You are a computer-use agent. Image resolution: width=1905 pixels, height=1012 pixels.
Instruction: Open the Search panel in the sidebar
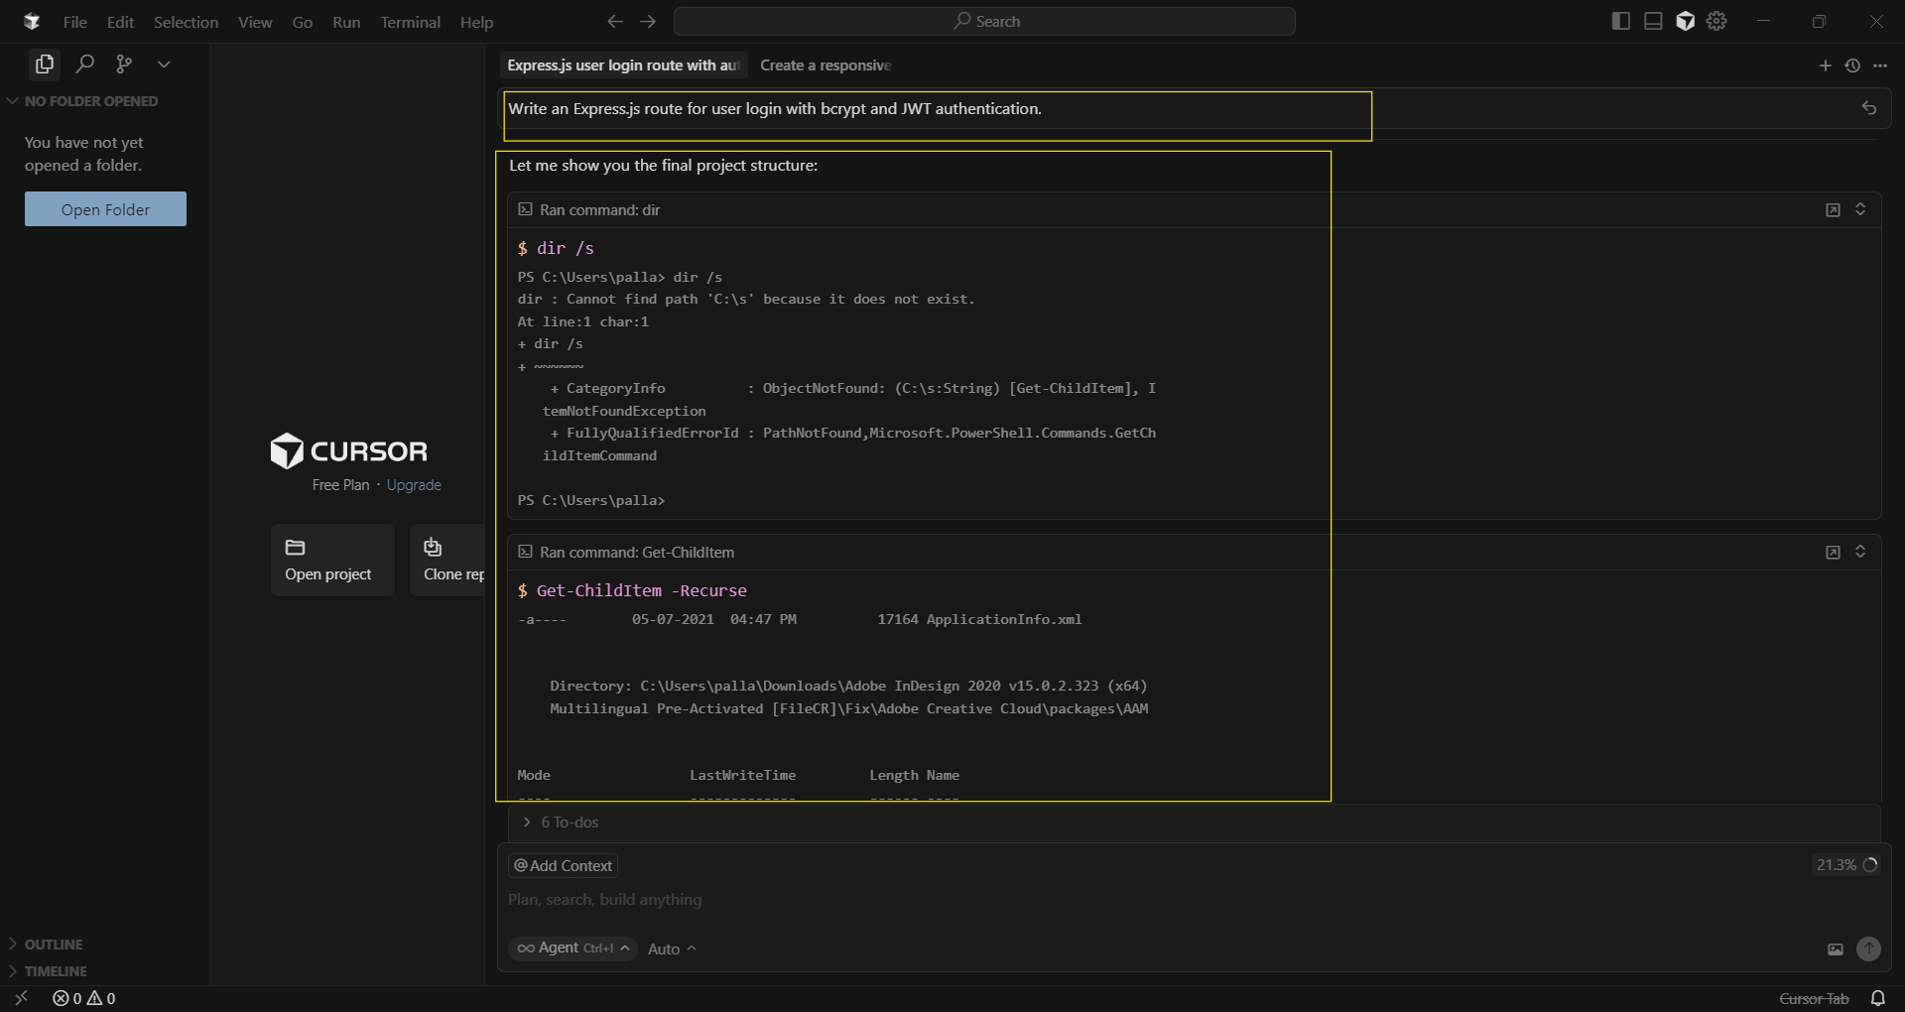click(x=85, y=63)
